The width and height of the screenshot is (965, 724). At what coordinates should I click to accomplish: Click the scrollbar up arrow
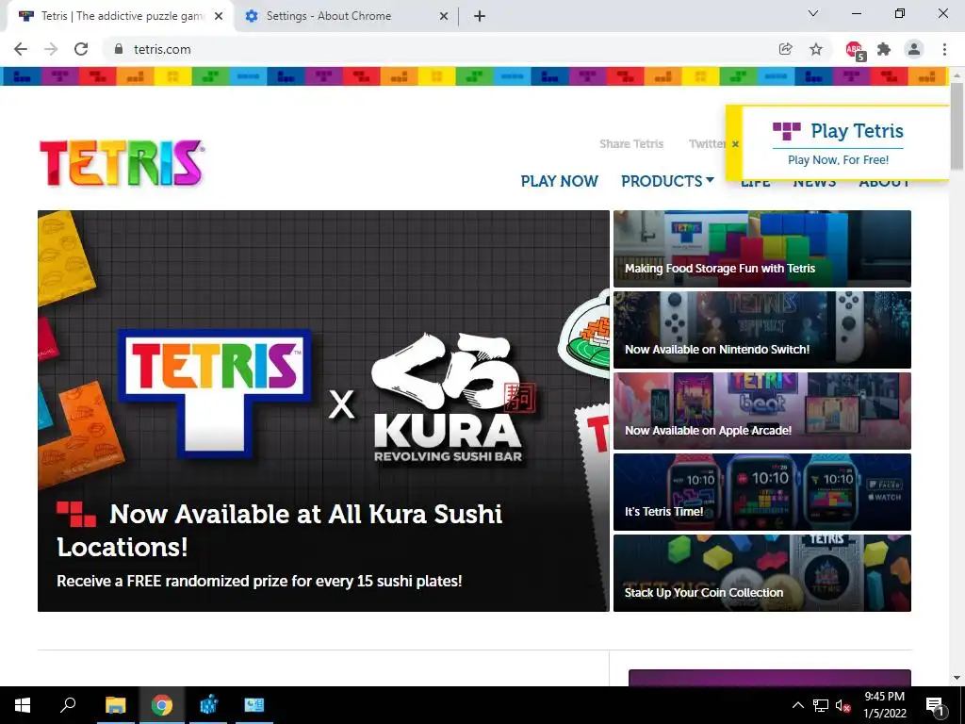[957, 75]
